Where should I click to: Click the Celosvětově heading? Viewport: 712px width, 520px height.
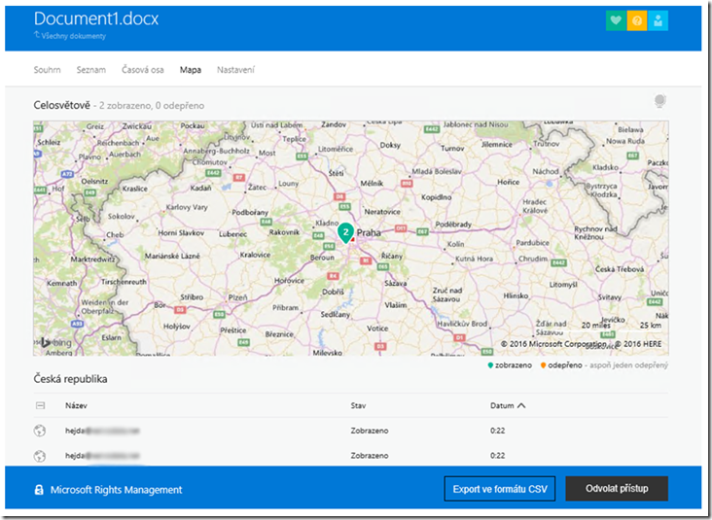61,105
